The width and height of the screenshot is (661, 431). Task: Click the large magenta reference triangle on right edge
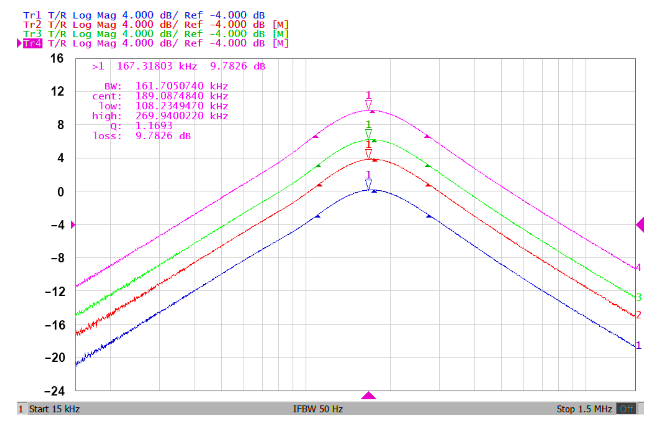(640, 225)
